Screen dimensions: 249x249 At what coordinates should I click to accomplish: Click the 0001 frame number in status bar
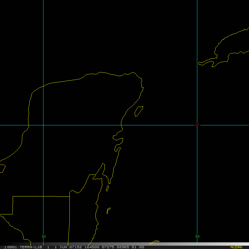click(10, 247)
